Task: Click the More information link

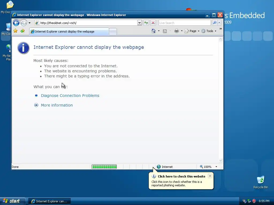Action: pos(57,105)
